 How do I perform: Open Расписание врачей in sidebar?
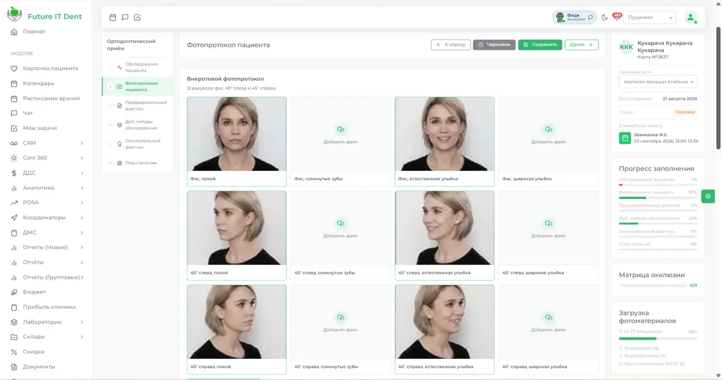click(x=51, y=98)
